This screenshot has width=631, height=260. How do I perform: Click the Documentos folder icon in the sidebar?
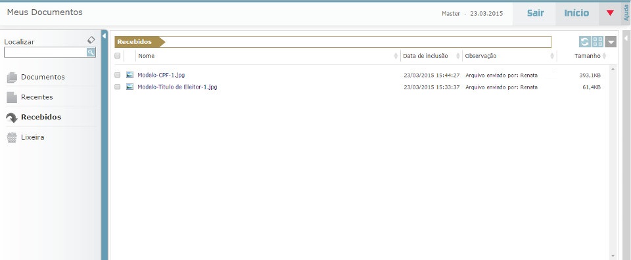tap(12, 77)
